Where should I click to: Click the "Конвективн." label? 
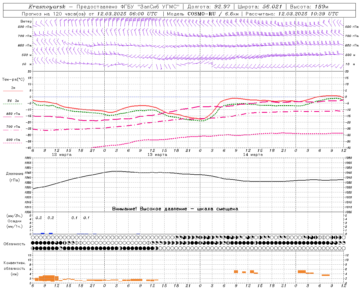point(14,263)
